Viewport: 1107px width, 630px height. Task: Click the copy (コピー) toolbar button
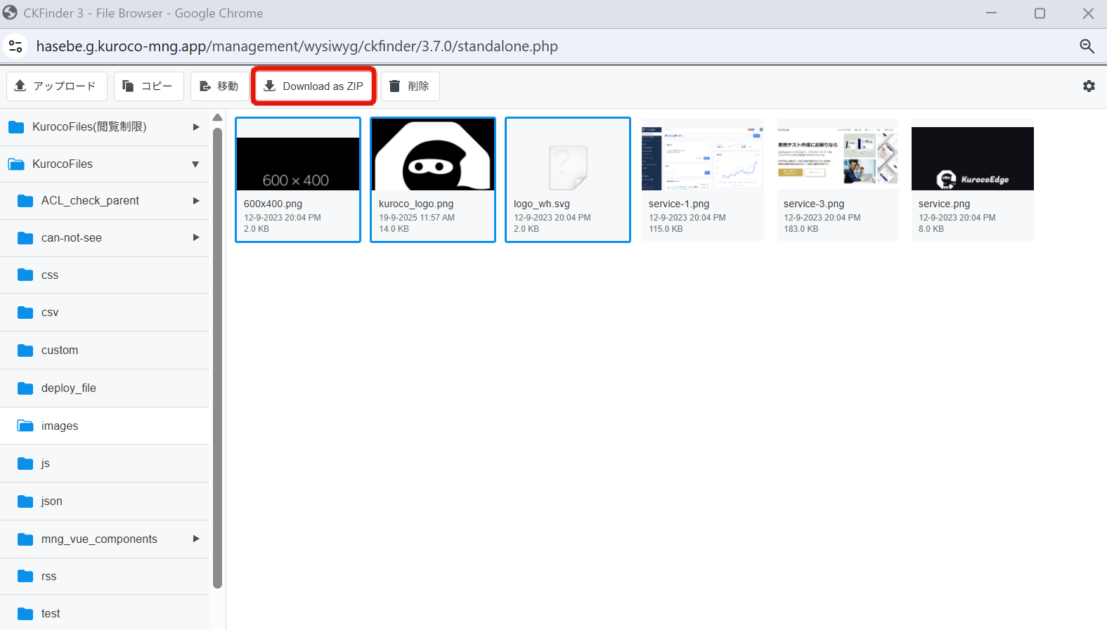click(x=149, y=86)
